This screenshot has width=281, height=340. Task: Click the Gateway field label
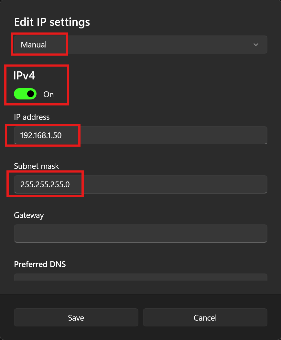point(29,215)
